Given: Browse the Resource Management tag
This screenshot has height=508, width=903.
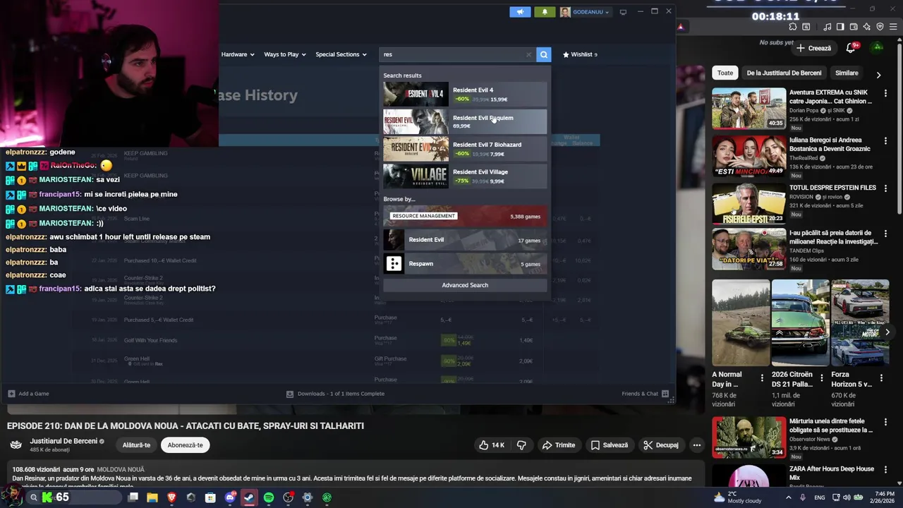Looking at the screenshot, I should pyautogui.click(x=465, y=216).
